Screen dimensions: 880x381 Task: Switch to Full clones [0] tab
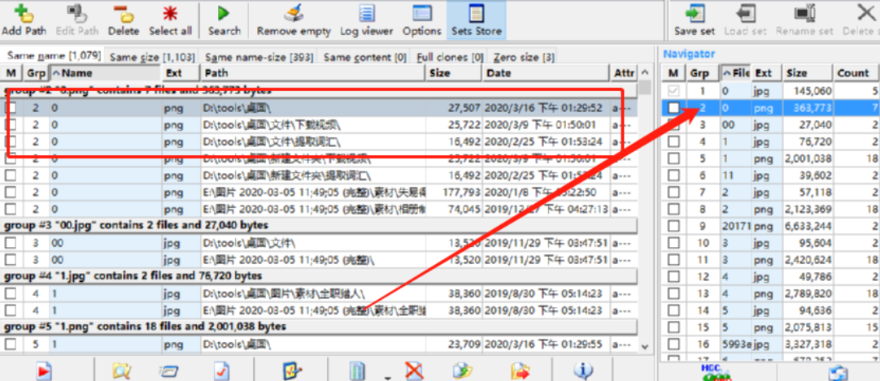tap(450, 57)
